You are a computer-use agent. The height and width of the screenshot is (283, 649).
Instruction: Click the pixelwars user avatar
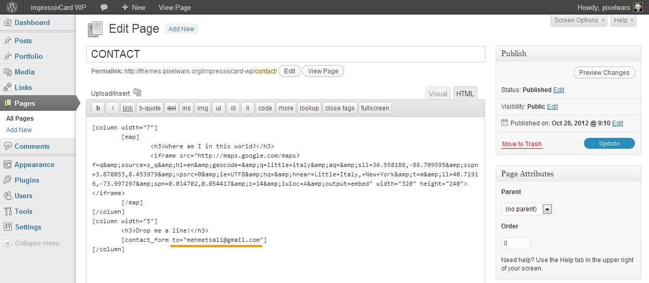click(x=638, y=7)
